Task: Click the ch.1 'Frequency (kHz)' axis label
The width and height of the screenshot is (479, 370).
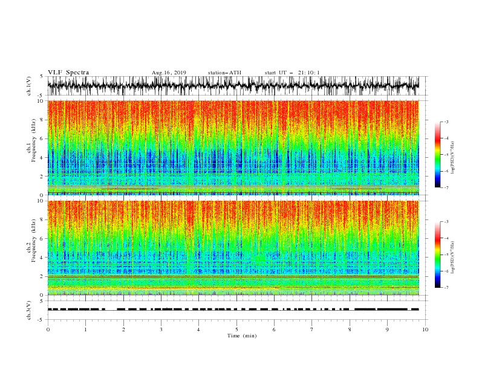Action: 34,141
